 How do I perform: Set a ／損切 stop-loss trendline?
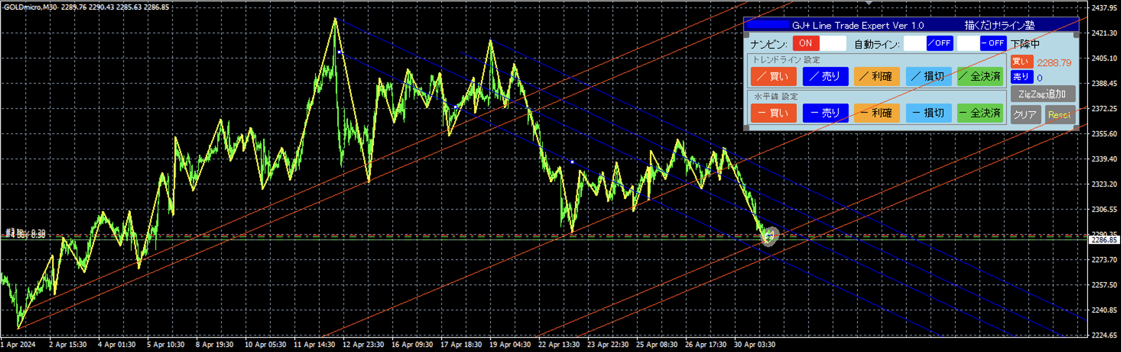coord(928,76)
